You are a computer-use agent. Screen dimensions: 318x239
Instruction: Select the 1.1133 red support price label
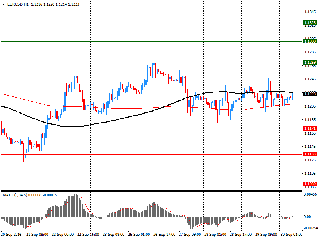click(x=310, y=154)
